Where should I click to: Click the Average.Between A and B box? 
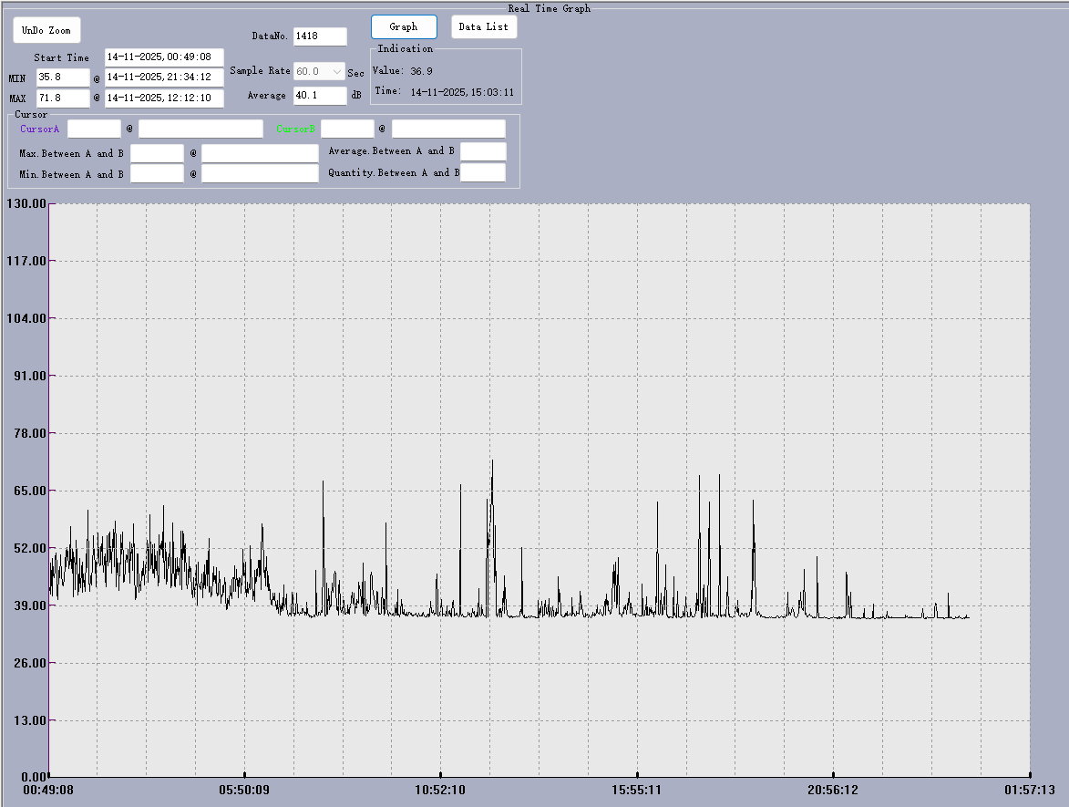(x=483, y=151)
